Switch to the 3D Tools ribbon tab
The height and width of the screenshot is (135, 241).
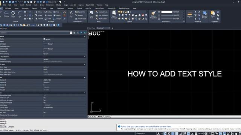[43, 8]
